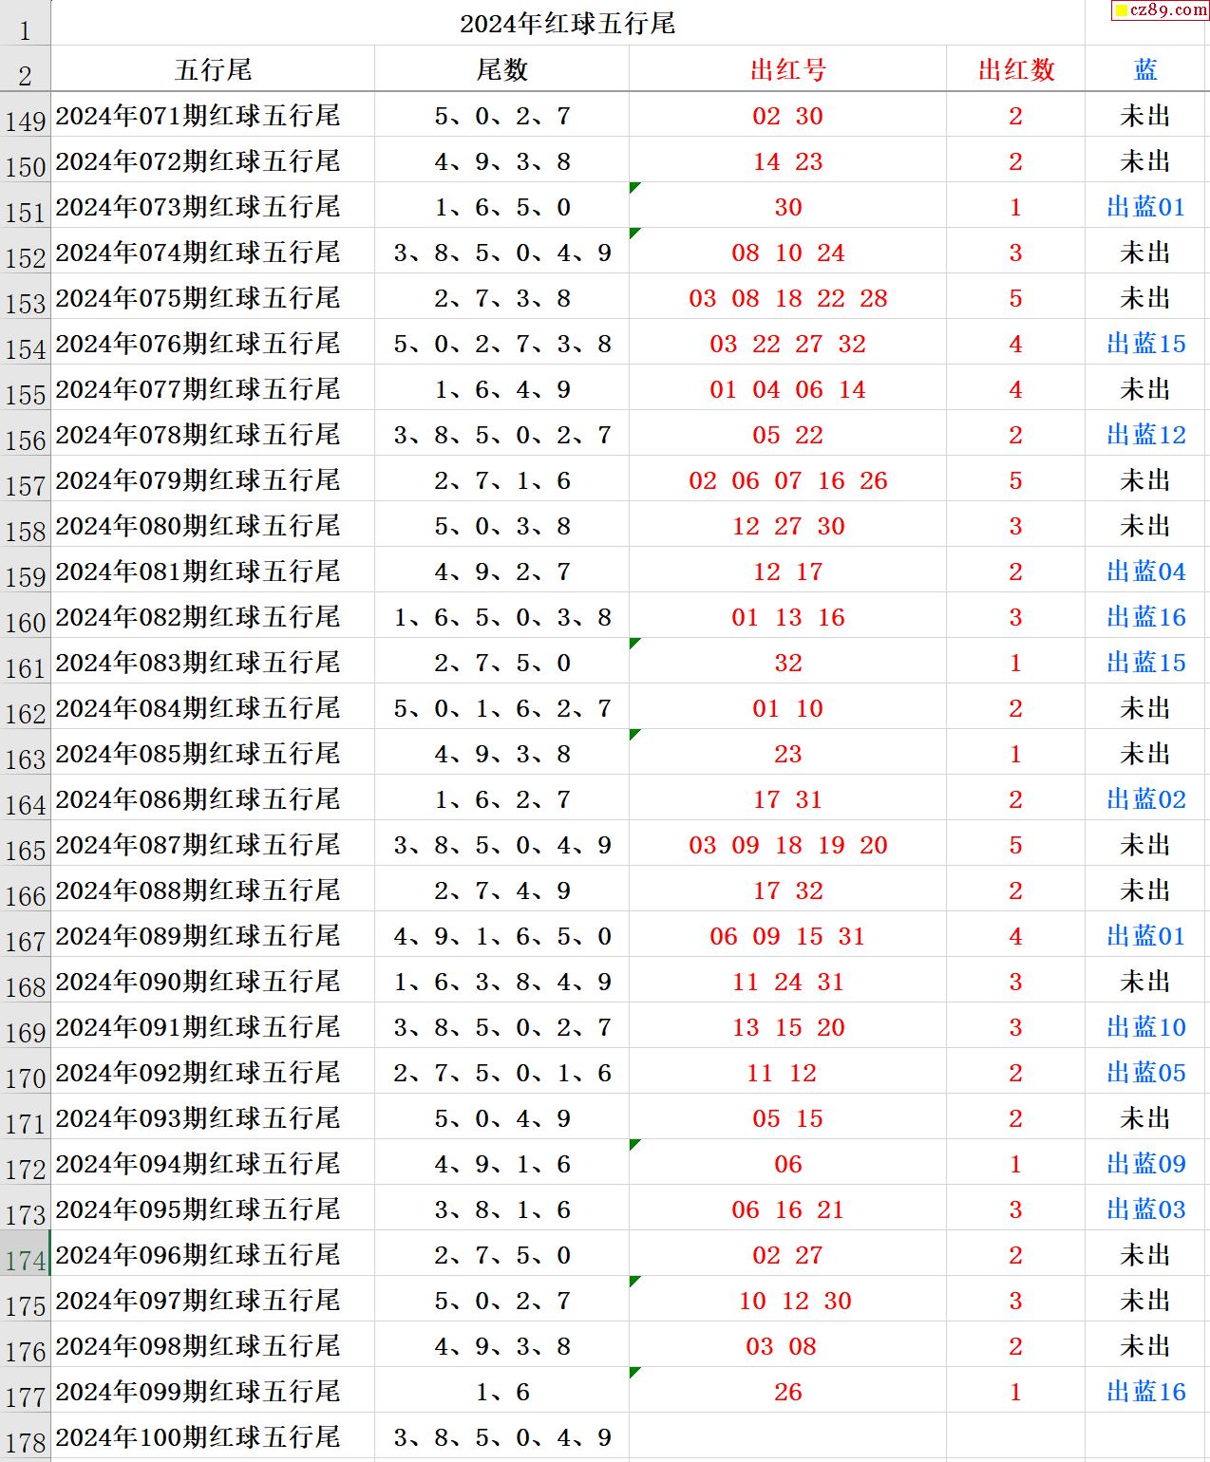This screenshot has width=1210, height=1462.
Task: Select 出蓝16 cell in 2024年099期 row
Action: 1145,1391
